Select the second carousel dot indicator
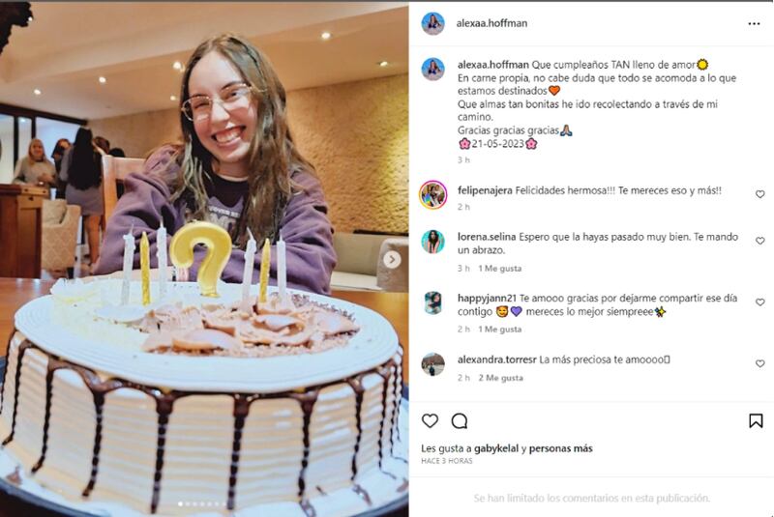The height and width of the screenshot is (517, 774). (x=187, y=503)
